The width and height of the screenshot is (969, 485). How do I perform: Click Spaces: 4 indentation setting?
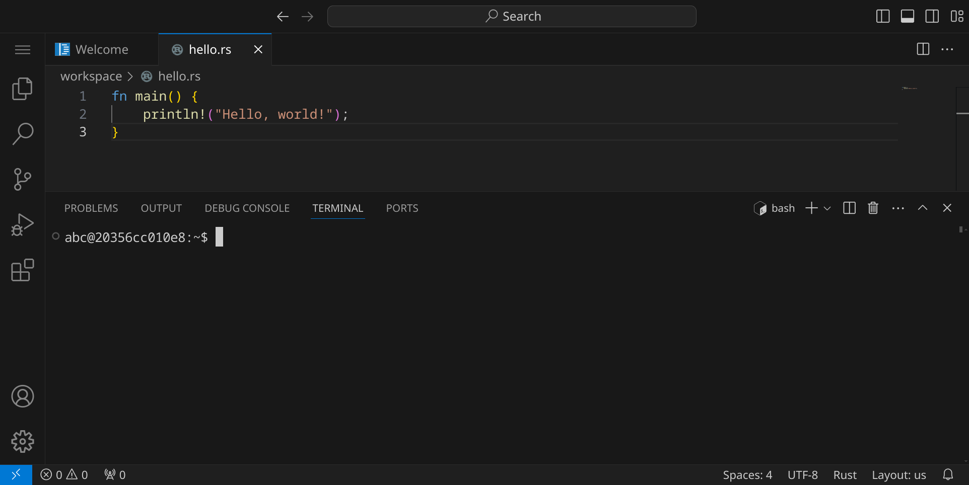pos(747,475)
